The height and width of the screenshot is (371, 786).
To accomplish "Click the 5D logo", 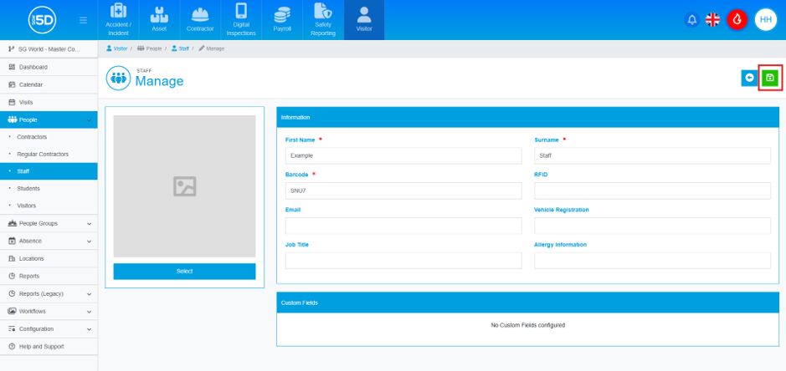I will pos(42,20).
